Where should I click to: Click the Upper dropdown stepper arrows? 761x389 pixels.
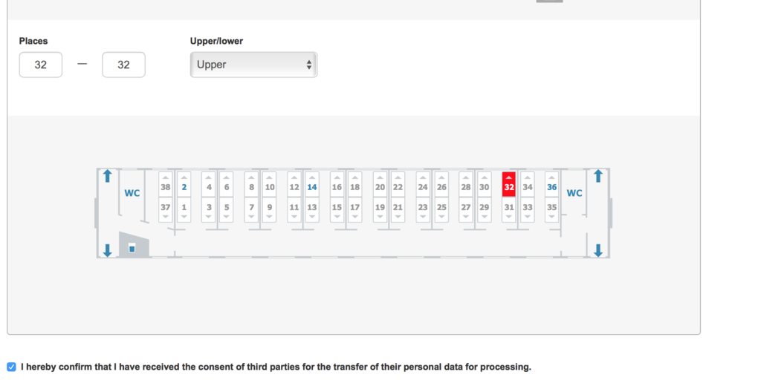coord(308,65)
